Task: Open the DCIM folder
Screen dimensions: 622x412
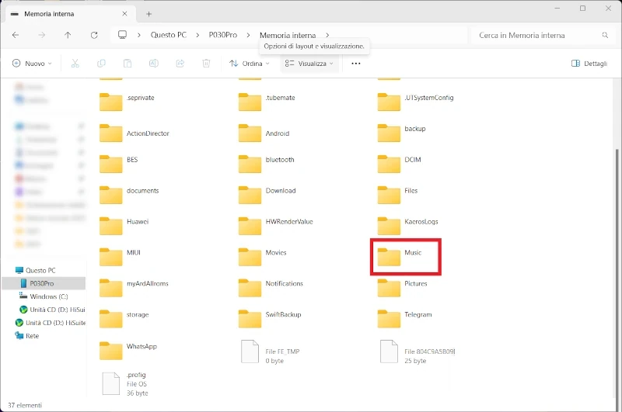Action: (x=399, y=164)
